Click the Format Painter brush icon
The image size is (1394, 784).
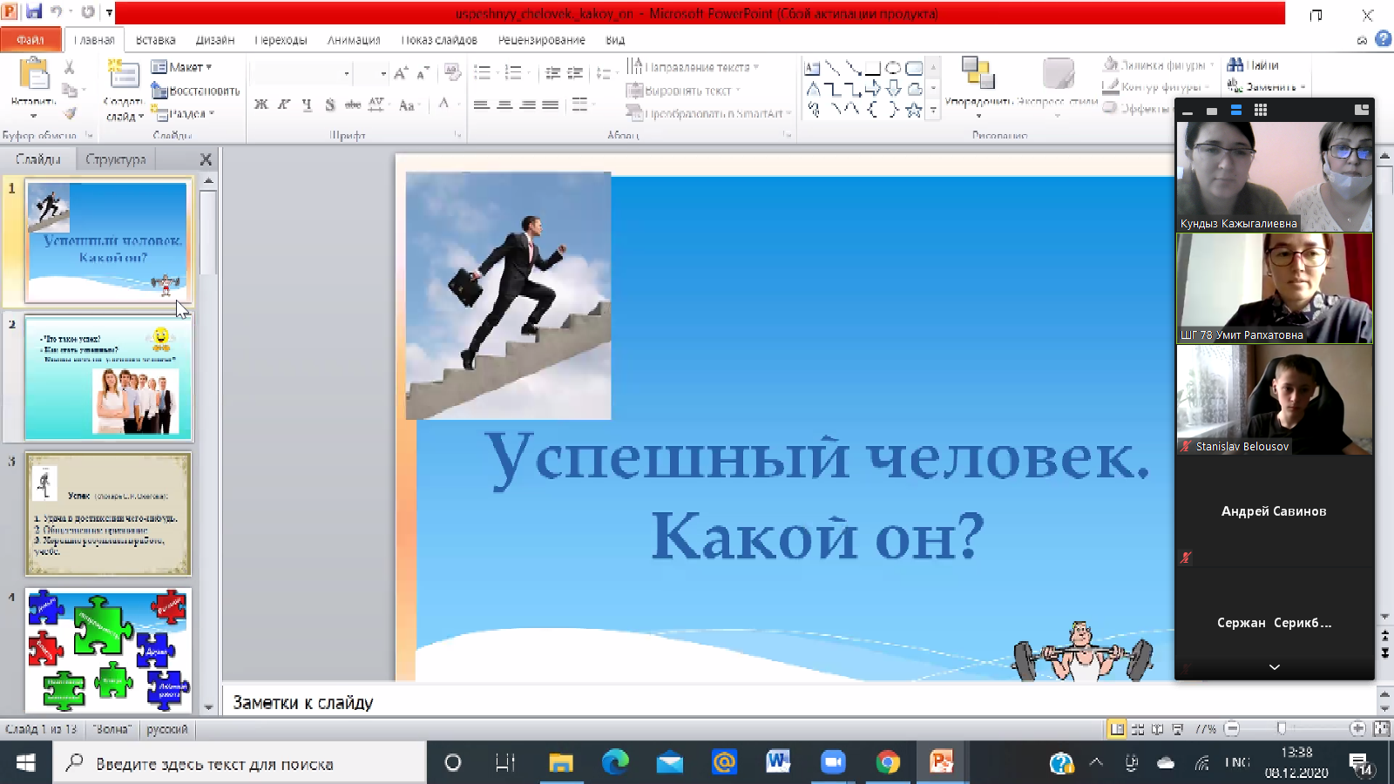(69, 113)
